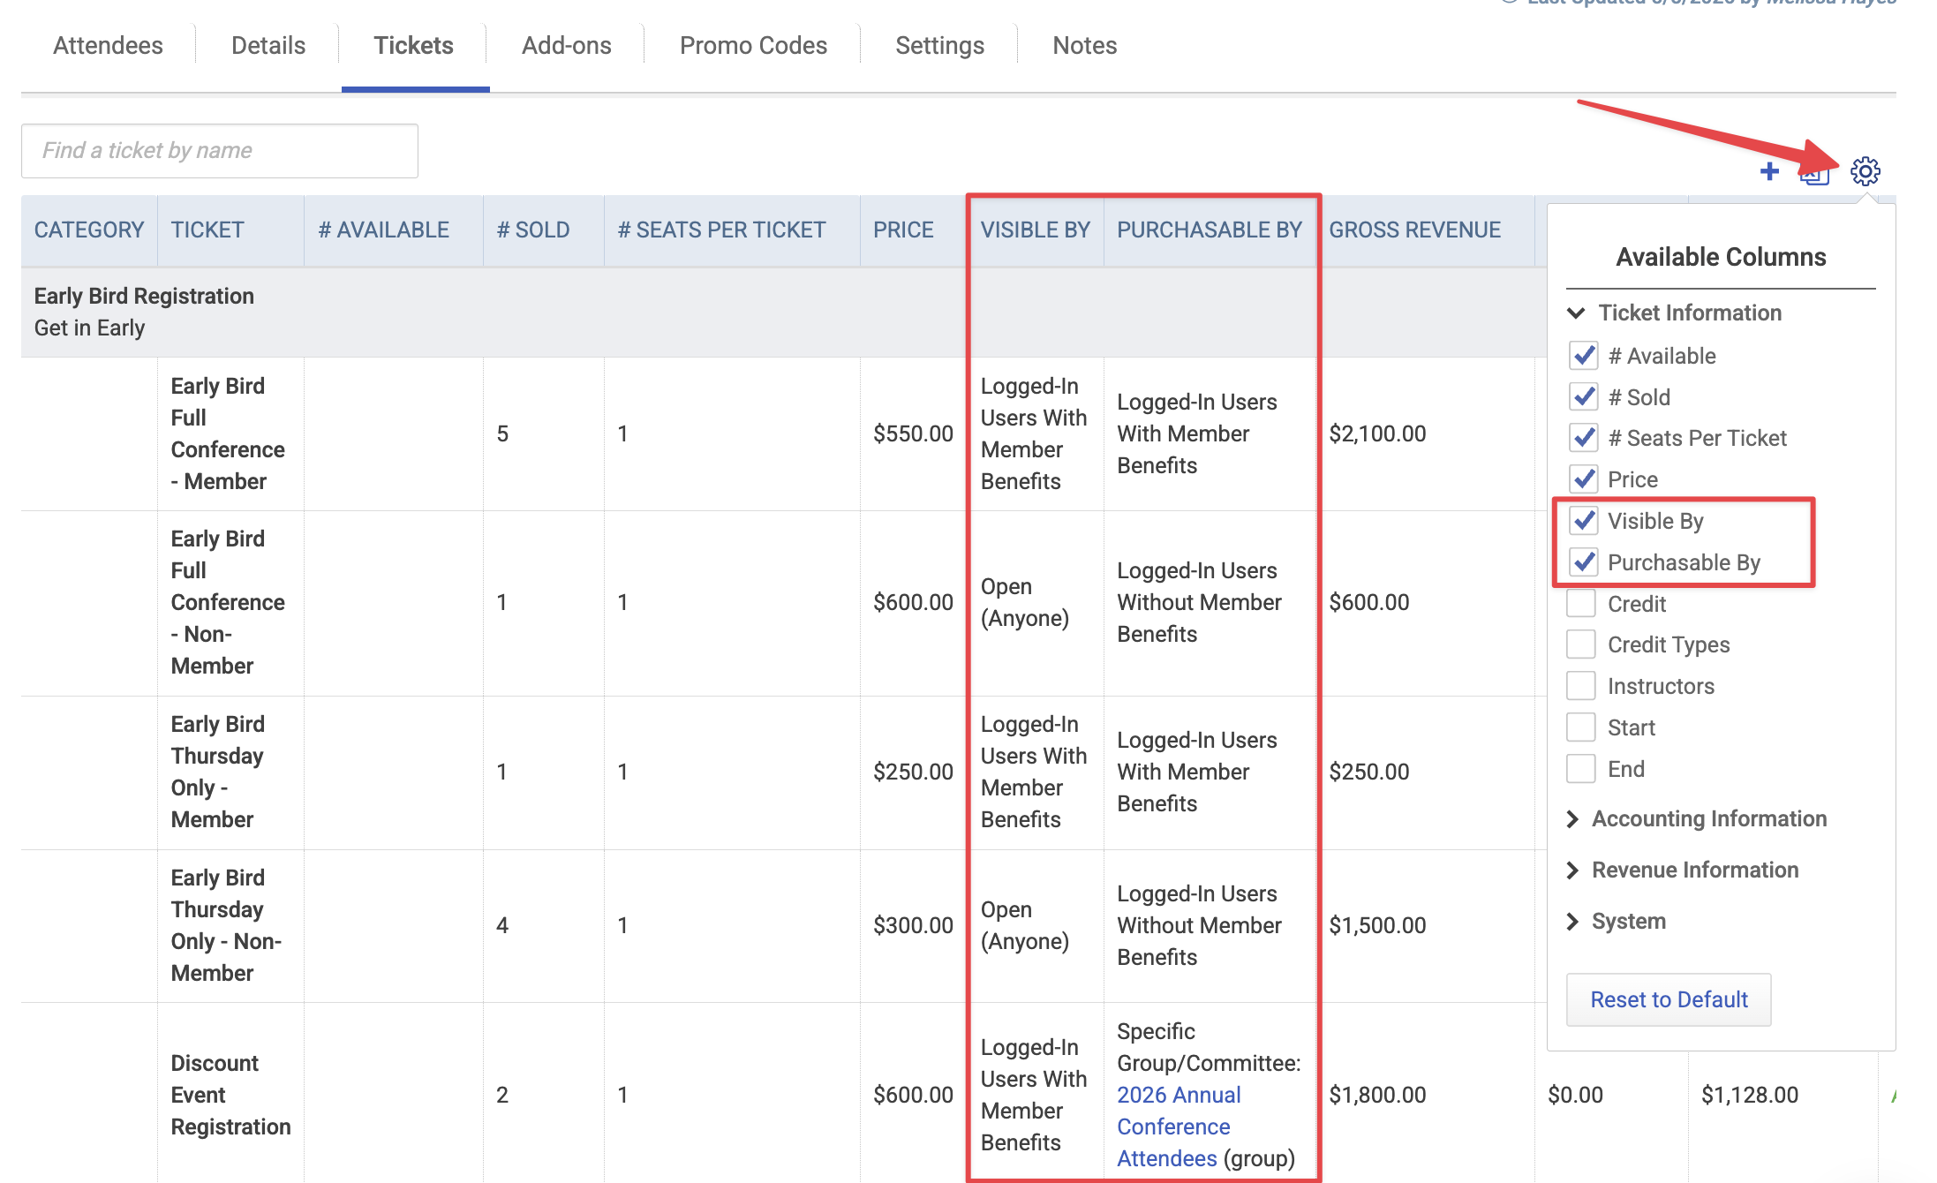Check the Start column checkbox
1937x1183 pixels.
(1581, 727)
